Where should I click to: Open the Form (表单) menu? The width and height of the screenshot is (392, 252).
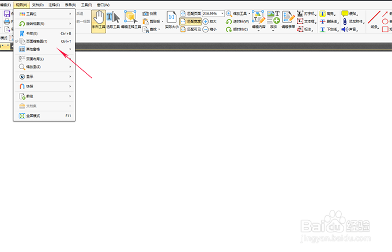click(x=70, y=5)
